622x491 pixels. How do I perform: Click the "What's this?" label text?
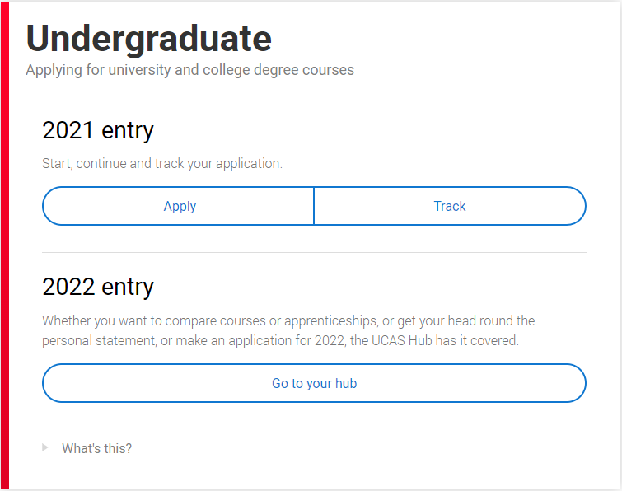(x=96, y=448)
